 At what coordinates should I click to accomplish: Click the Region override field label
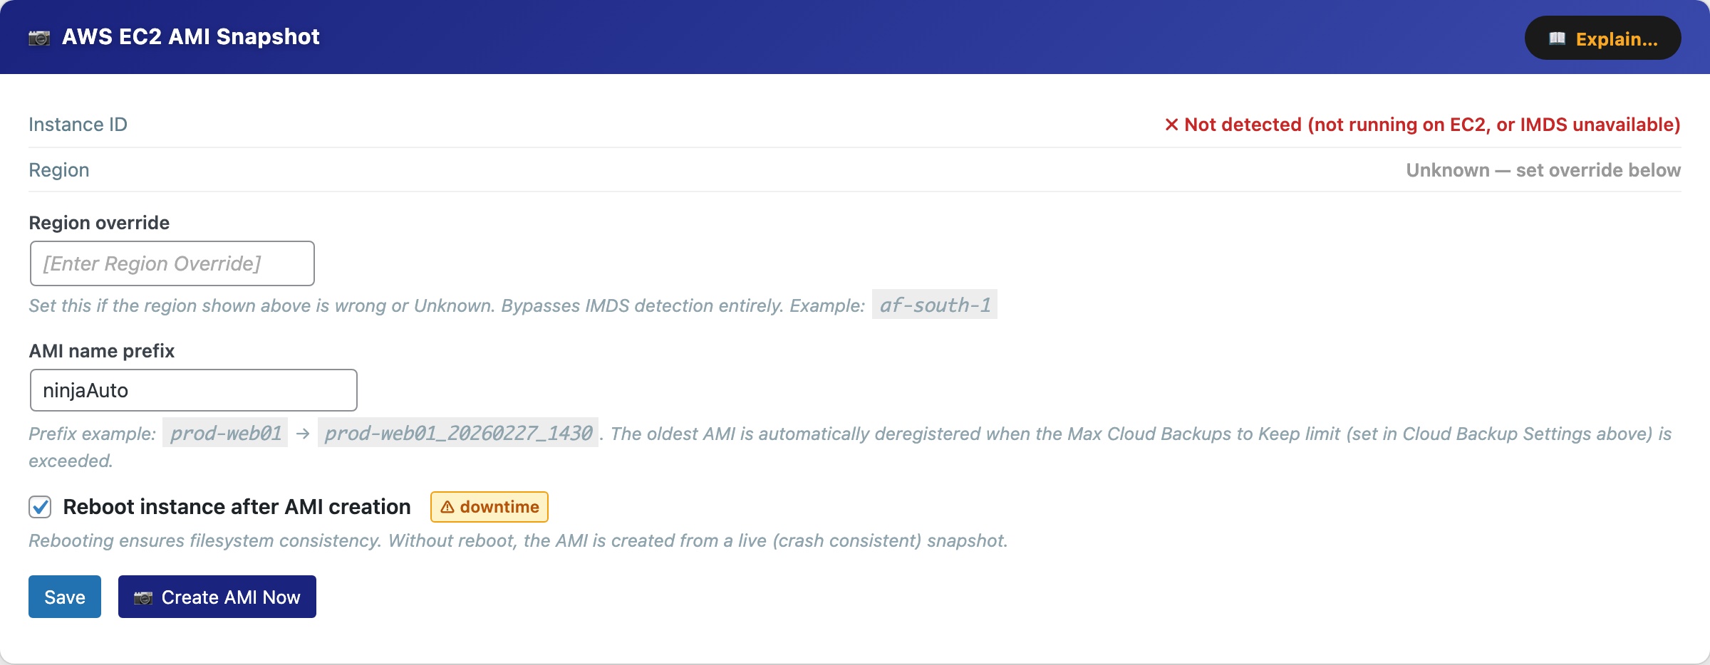coord(99,223)
